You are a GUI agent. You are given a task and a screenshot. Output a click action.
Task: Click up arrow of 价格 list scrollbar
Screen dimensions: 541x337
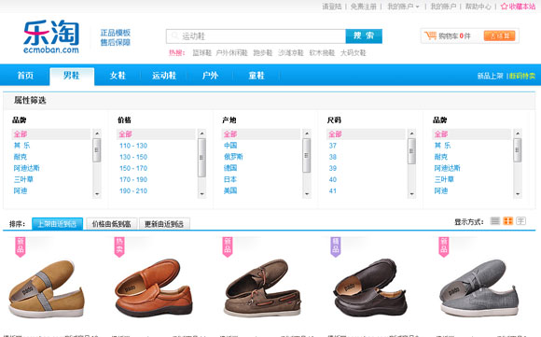201,133
